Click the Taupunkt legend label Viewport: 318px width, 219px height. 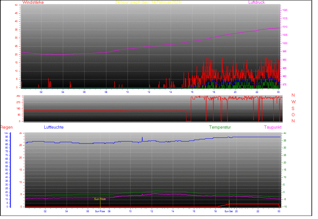pos(273,127)
